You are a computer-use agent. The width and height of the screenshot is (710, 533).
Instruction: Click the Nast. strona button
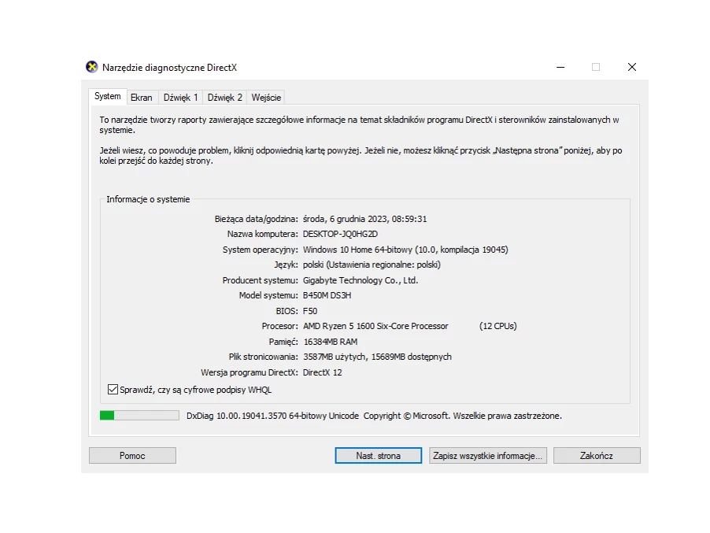378,456
